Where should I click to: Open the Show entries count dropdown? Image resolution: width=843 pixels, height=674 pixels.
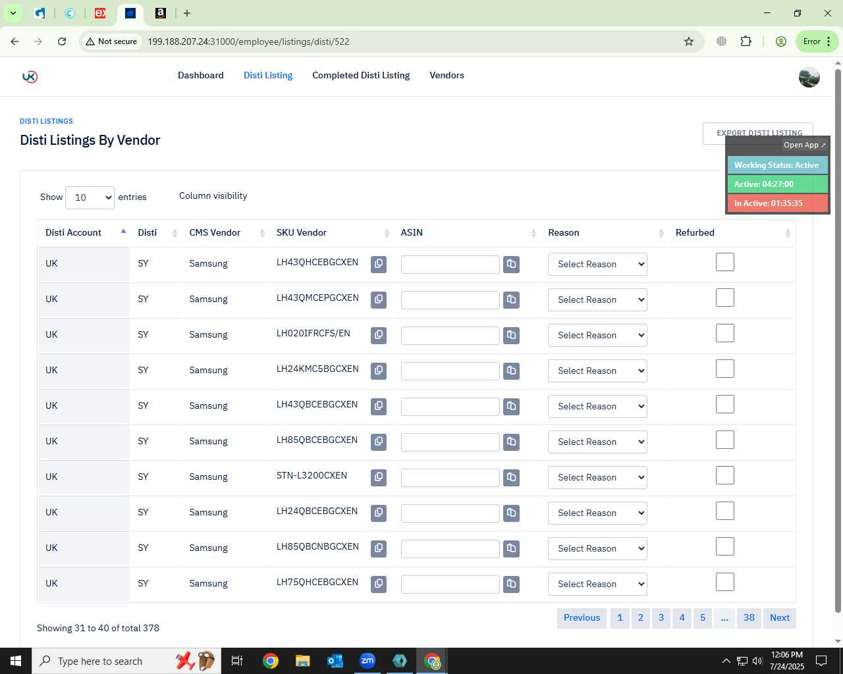point(90,197)
